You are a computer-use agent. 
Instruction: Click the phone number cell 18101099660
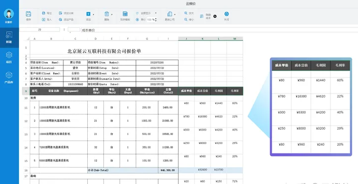(75, 84)
